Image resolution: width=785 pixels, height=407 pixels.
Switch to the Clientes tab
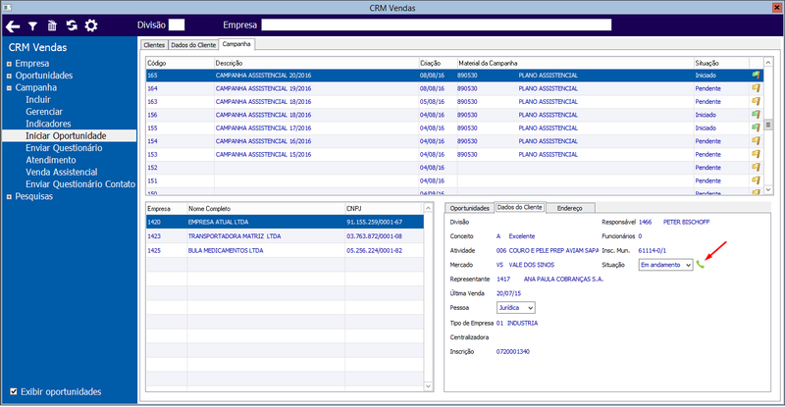click(154, 45)
